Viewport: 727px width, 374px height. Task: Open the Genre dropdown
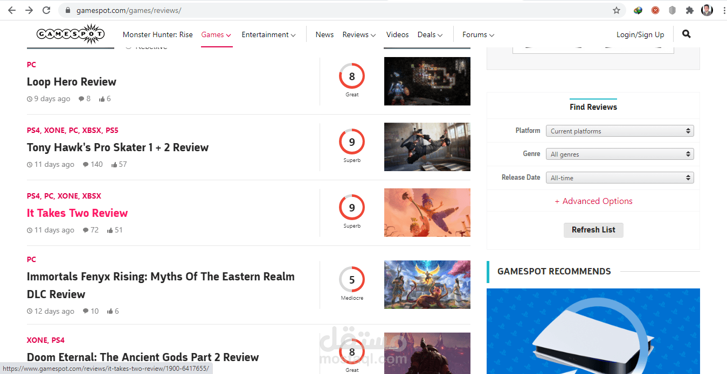coord(620,154)
